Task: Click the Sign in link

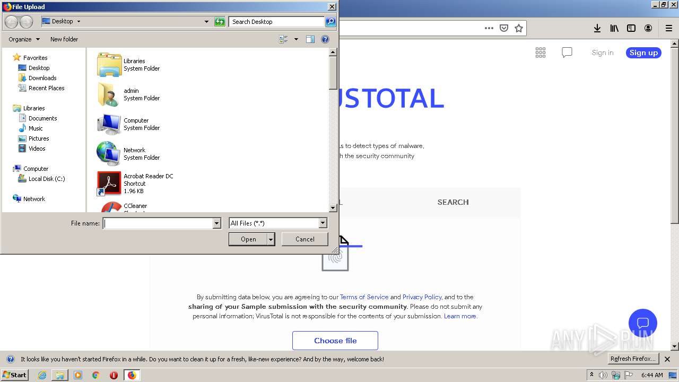Action: 603,53
